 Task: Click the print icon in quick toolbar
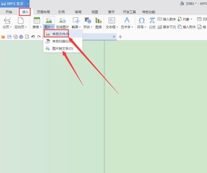pos(21,37)
